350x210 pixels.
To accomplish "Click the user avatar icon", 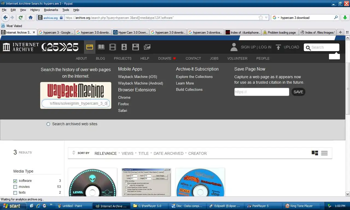I will tap(234, 47).
